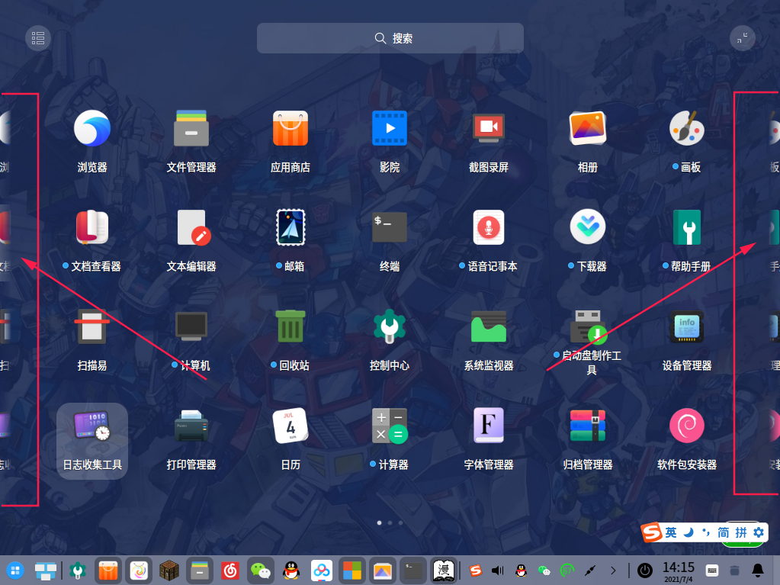Launch 启动盘制作工具 boot disk maker

point(588,326)
